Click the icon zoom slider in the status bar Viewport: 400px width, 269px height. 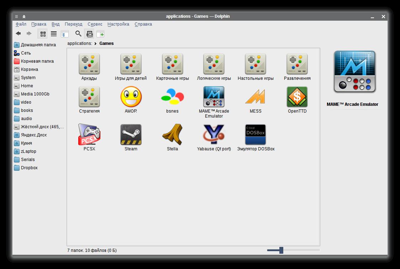coord(293,250)
